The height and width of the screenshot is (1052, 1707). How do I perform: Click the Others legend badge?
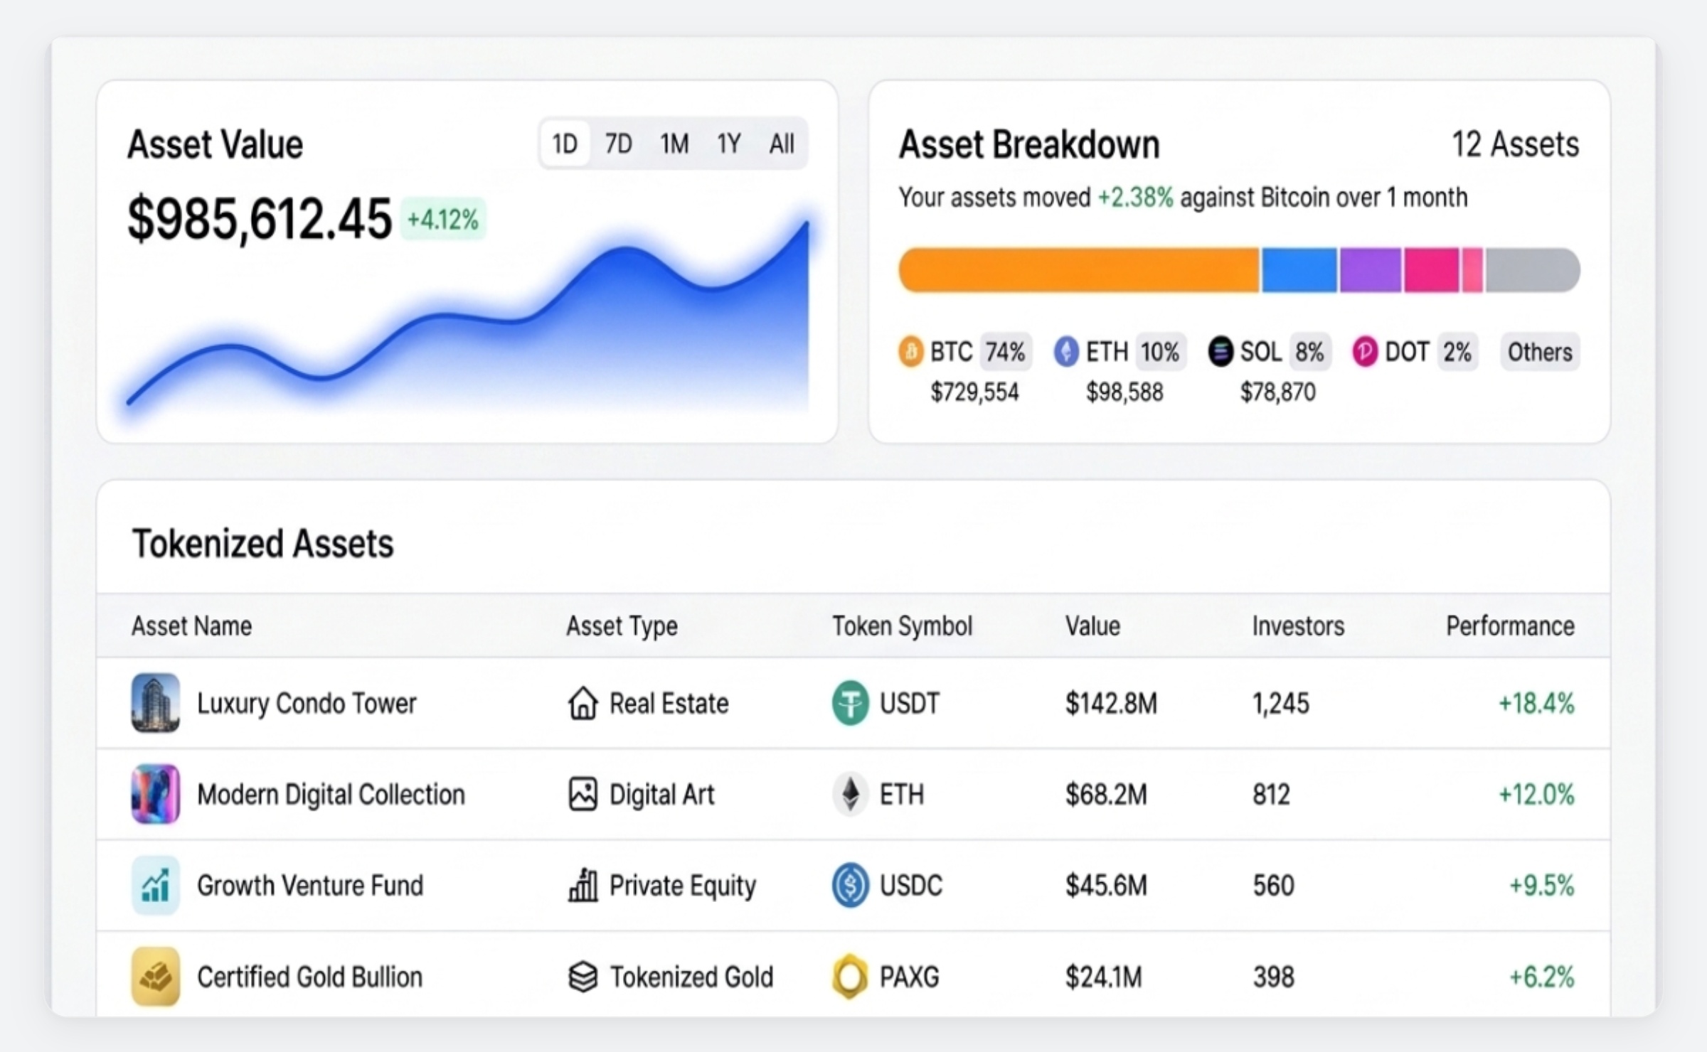(1540, 352)
